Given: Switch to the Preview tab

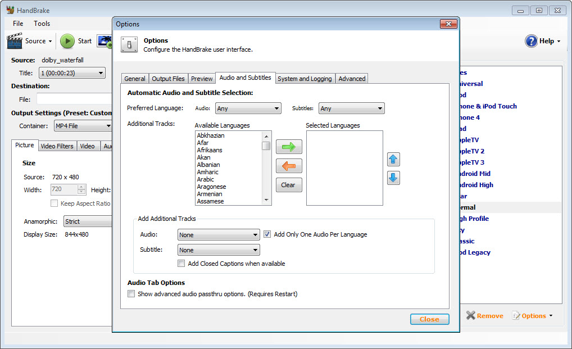Looking at the screenshot, I should (202, 79).
